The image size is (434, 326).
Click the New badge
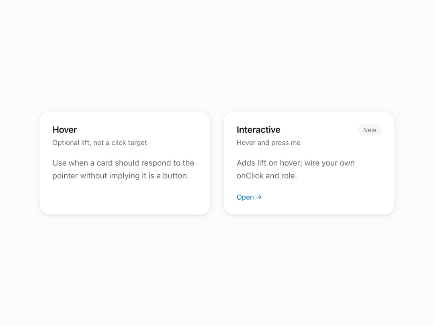[370, 130]
